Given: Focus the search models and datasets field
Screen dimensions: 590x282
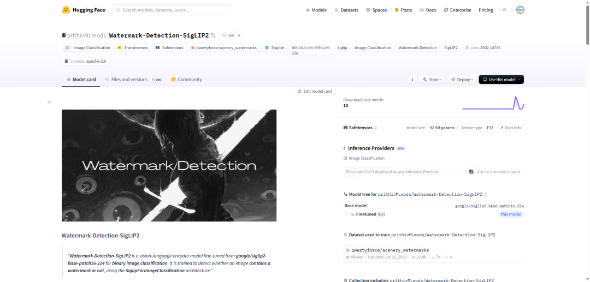Looking at the screenshot, I should (x=171, y=10).
